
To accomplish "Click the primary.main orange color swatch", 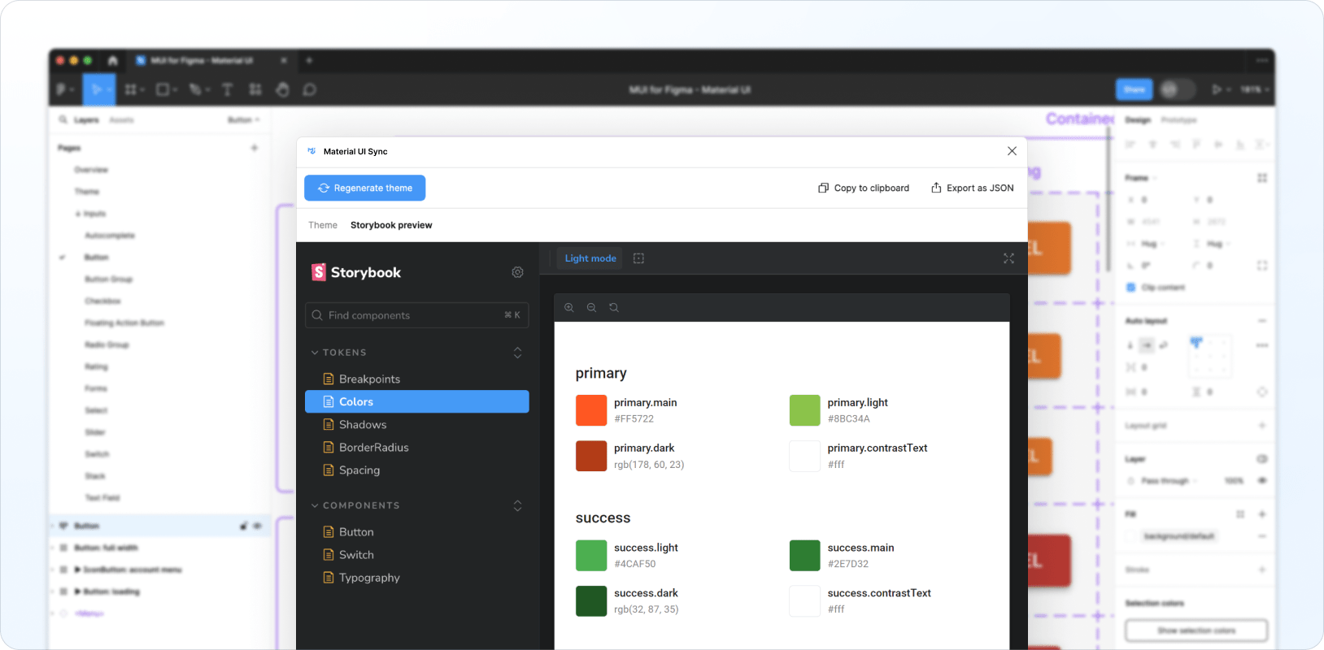I will pos(591,410).
